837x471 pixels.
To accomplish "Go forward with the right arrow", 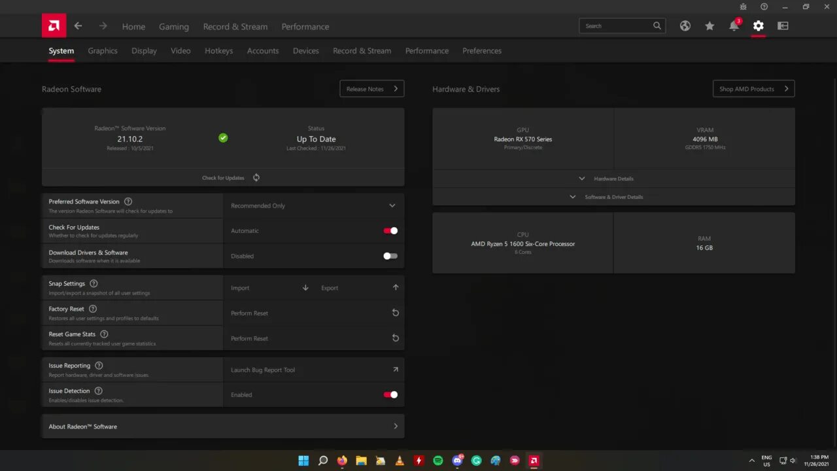I will click(103, 26).
